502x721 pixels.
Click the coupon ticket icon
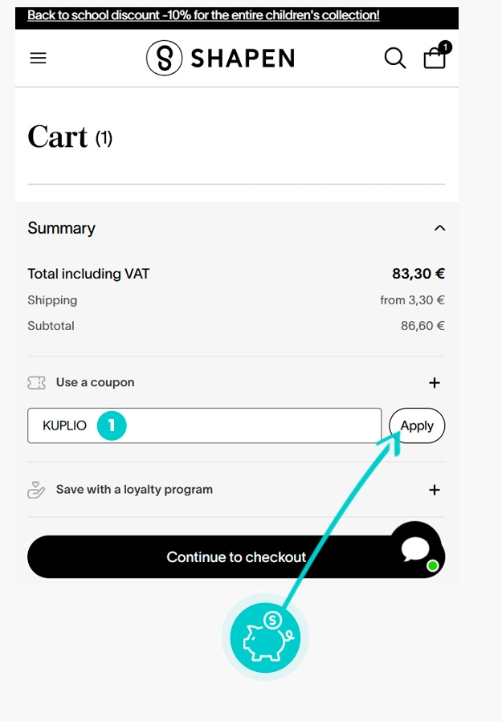tap(36, 383)
